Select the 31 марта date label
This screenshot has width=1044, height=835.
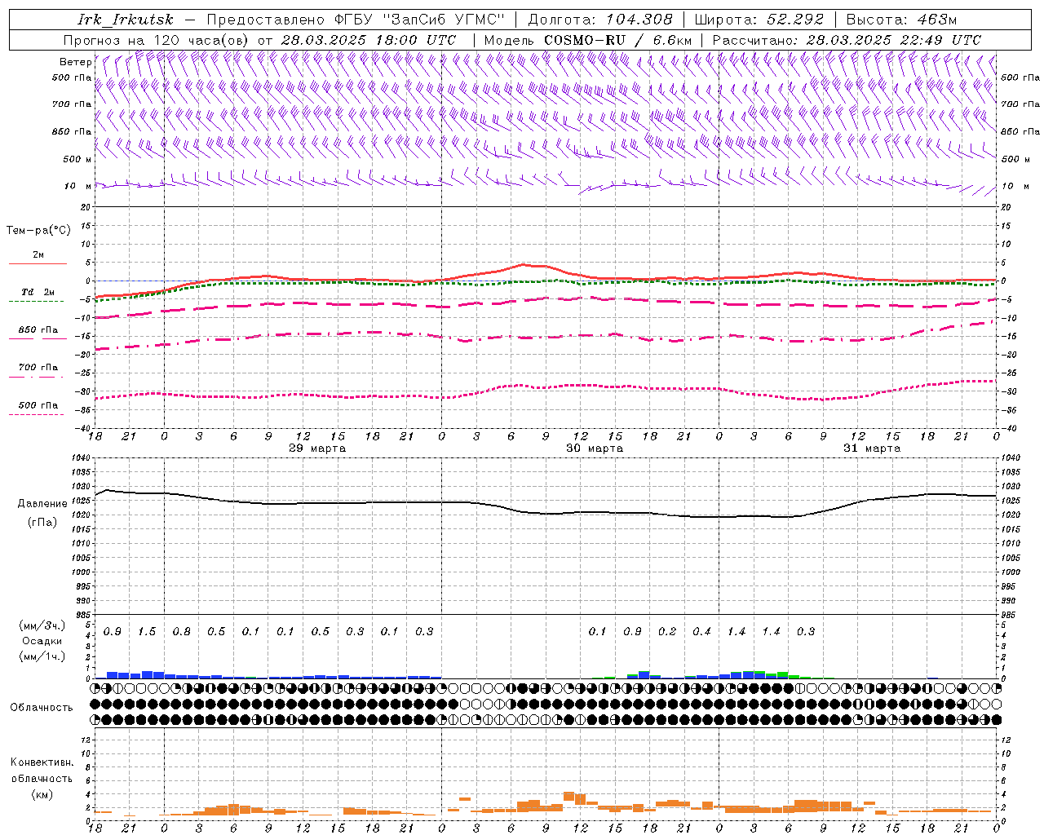tap(872, 448)
